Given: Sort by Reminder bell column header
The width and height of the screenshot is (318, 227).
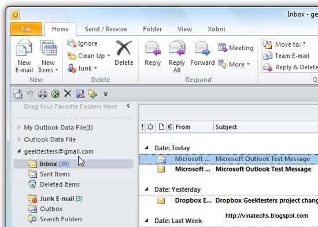Looking at the screenshot, I should (150, 127).
